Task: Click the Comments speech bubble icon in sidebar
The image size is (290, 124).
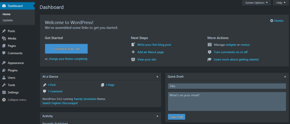Action: coord(4,53)
